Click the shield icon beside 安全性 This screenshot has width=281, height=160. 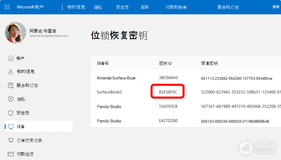pos(10,113)
